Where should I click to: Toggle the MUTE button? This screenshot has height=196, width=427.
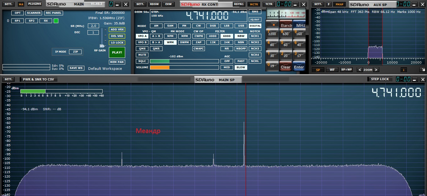pyautogui.click(x=142, y=55)
